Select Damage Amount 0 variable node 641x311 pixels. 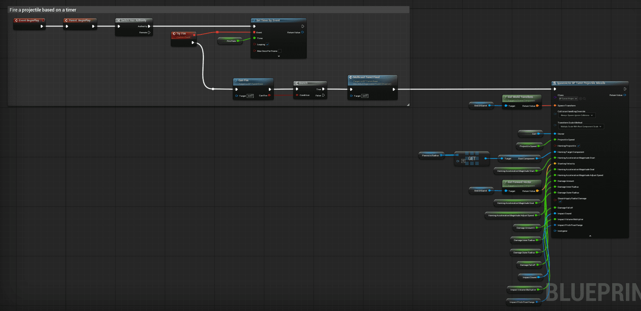coord(527,228)
